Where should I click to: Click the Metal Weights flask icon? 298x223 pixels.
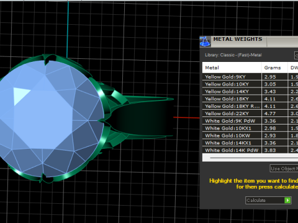tap(205, 42)
